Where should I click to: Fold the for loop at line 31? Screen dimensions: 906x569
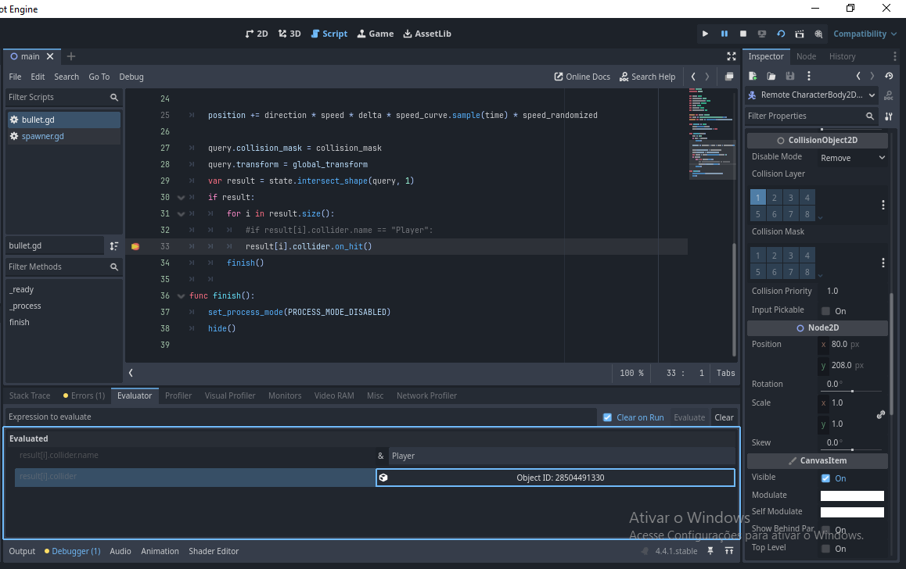(181, 213)
